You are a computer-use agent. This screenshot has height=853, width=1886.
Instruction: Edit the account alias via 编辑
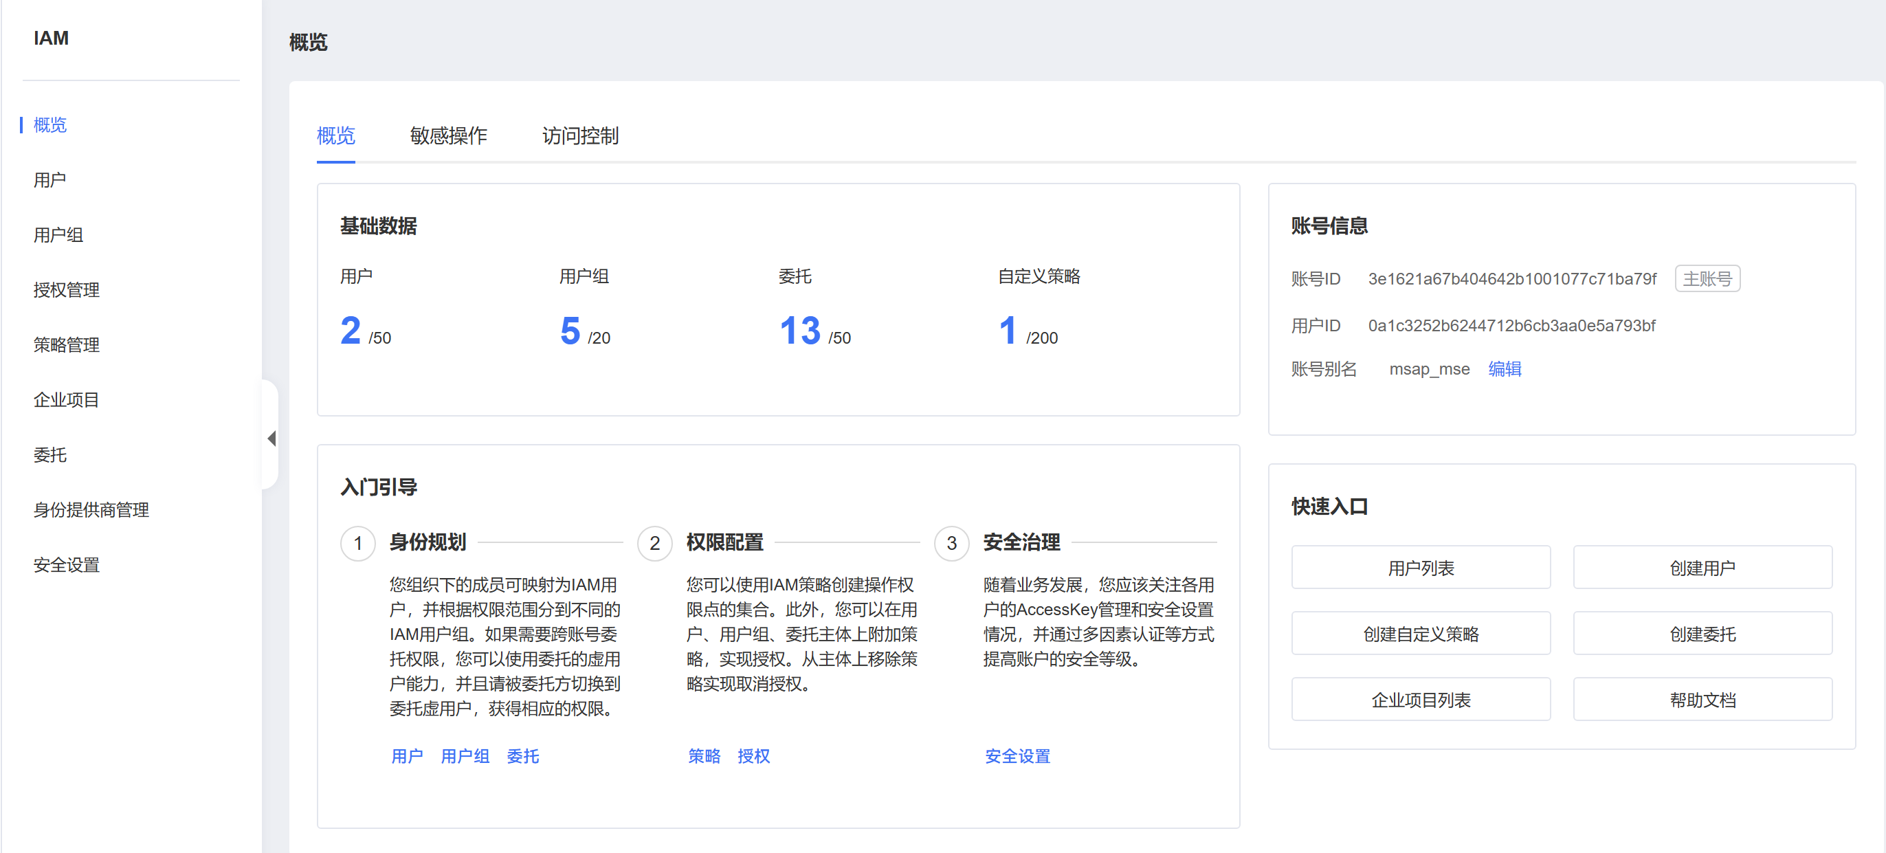click(x=1505, y=369)
